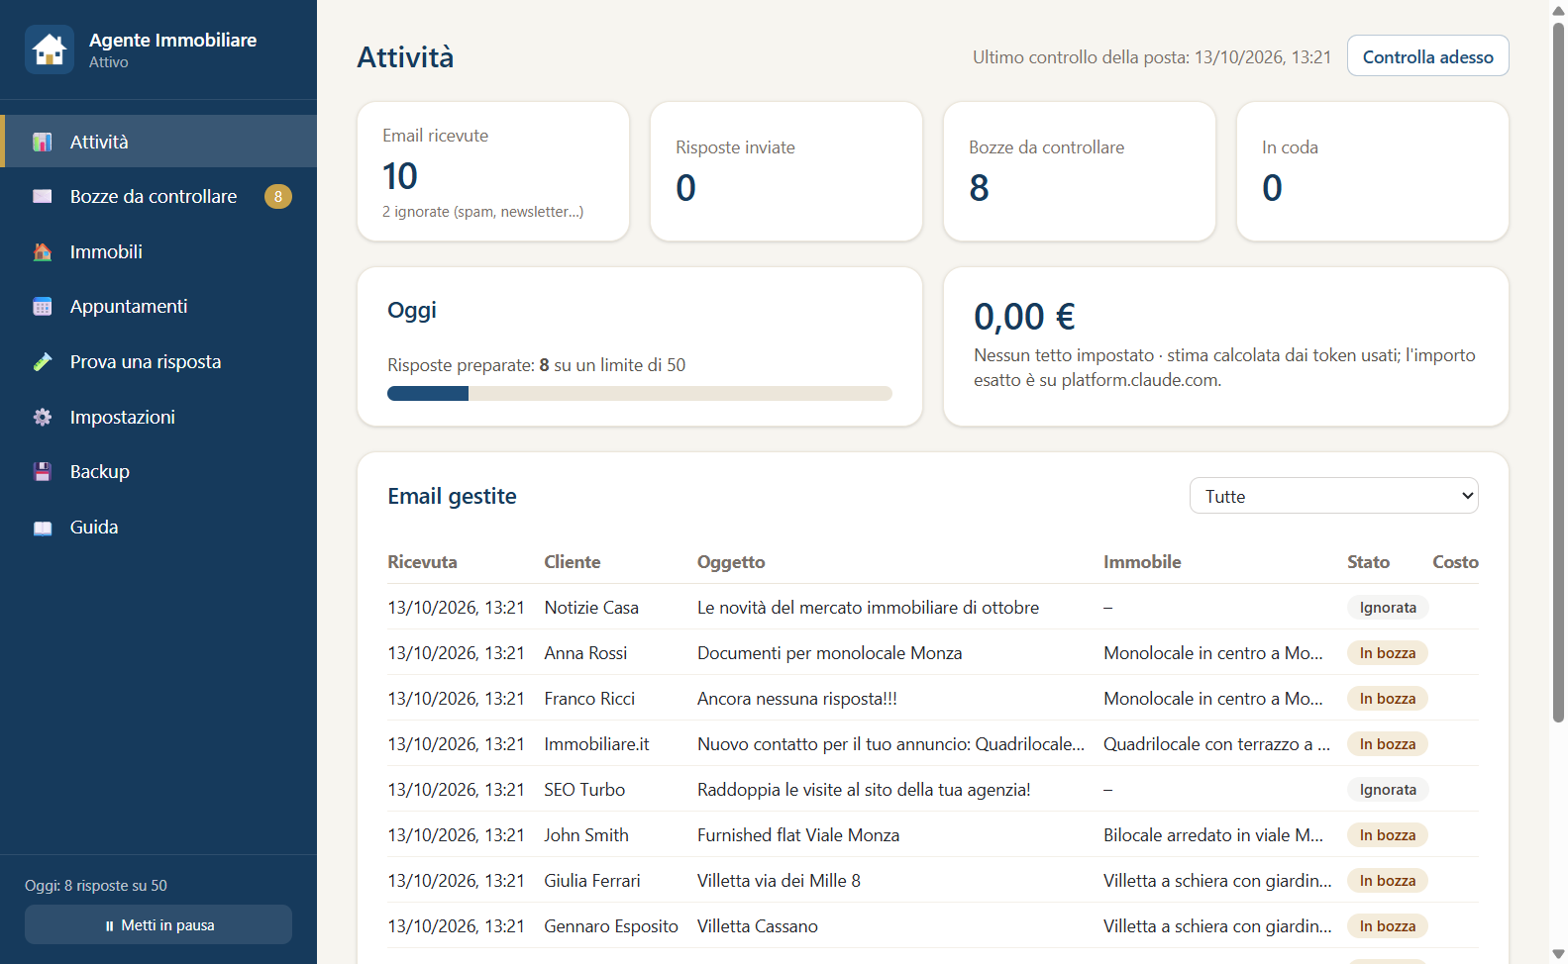The width and height of the screenshot is (1568, 964).
Task: Click the 'Costo' column header
Action: tap(1455, 562)
